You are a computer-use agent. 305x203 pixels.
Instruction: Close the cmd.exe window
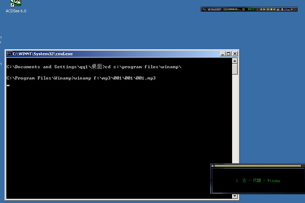(x=235, y=54)
